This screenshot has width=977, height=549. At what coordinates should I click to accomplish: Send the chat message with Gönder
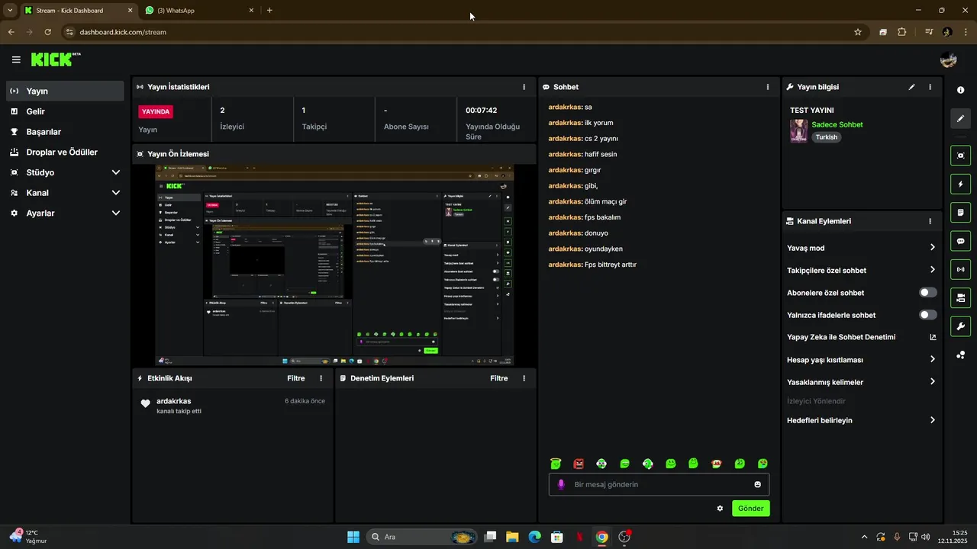click(x=751, y=509)
